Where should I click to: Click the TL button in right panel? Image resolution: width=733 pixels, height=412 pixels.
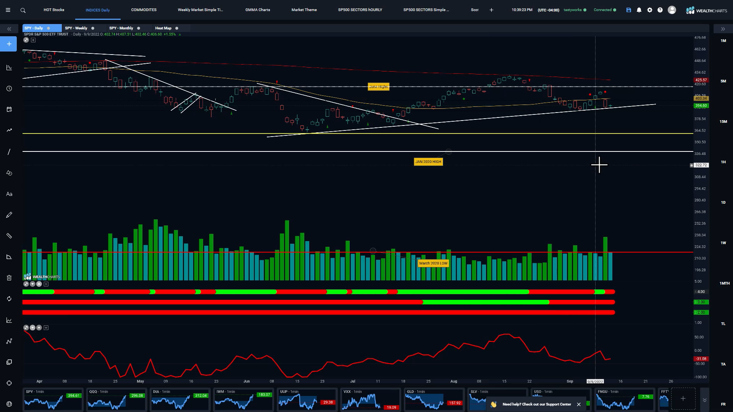point(723,323)
